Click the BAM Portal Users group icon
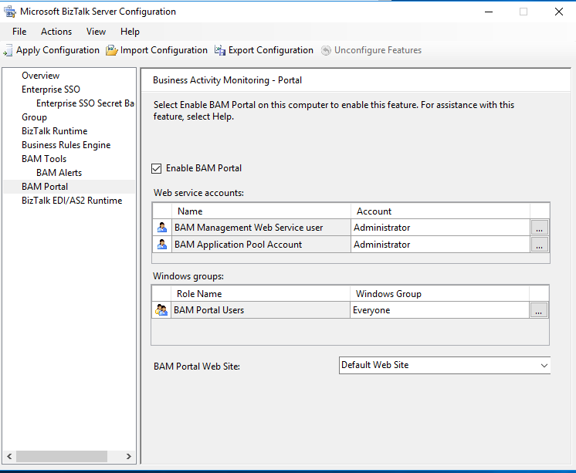Viewport: 576px width, 473px height. coord(161,310)
